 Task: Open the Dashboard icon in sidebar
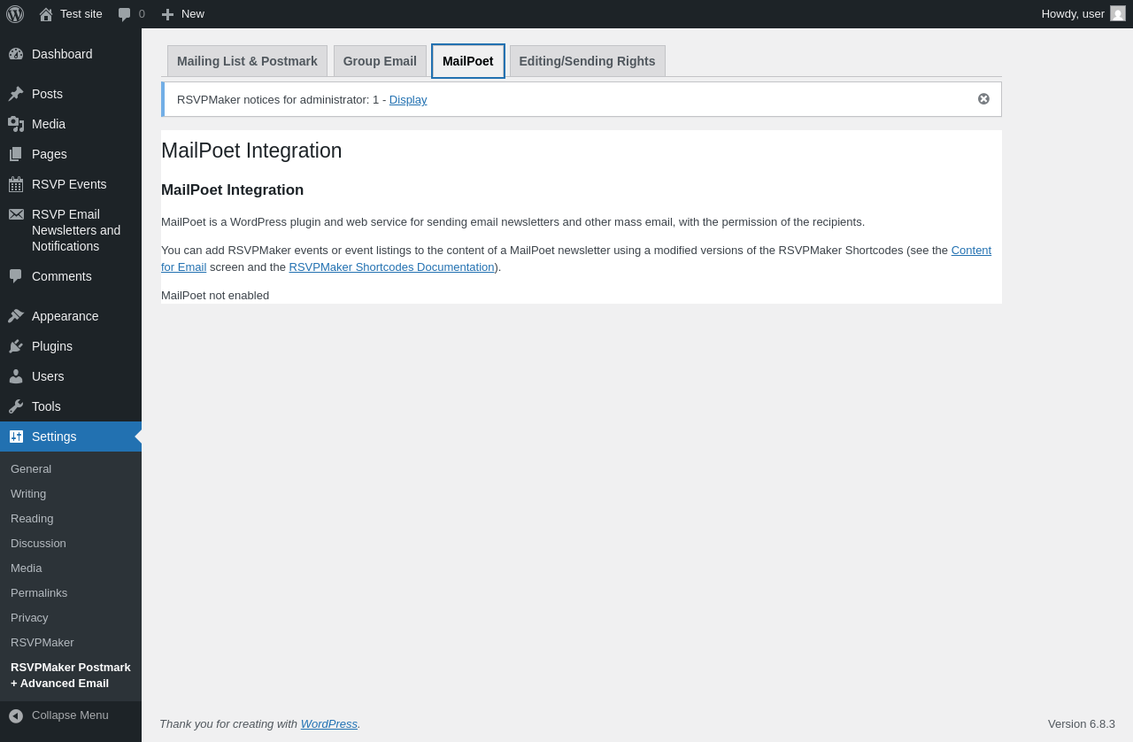[16, 54]
